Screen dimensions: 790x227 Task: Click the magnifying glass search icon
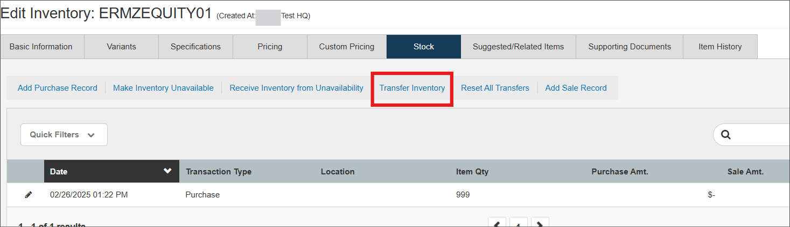pos(725,135)
